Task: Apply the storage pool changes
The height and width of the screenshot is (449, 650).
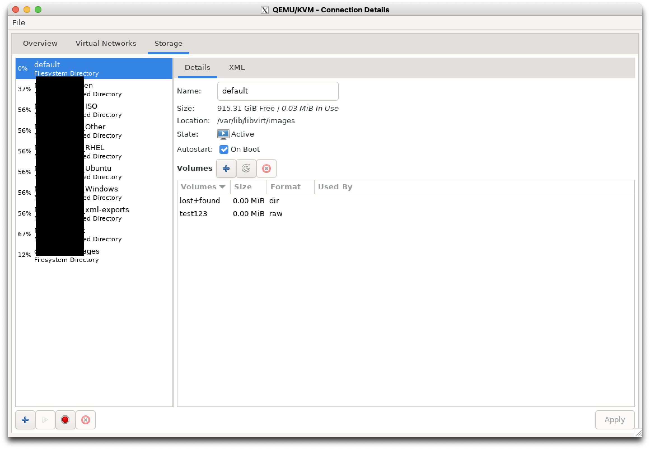Action: click(614, 419)
